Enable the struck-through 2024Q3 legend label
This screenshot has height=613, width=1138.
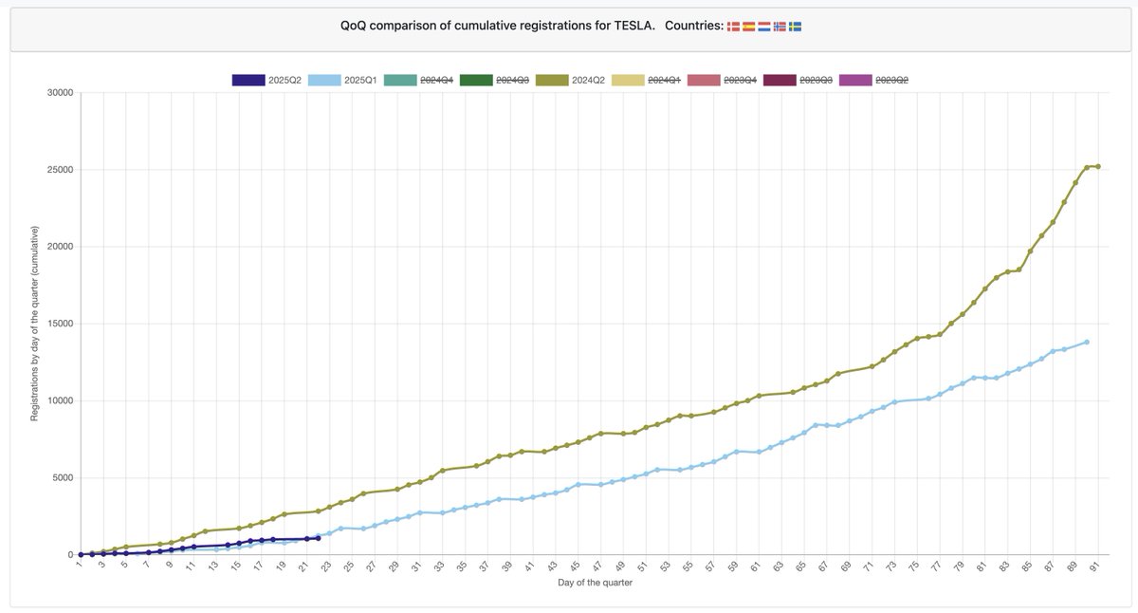coord(511,81)
